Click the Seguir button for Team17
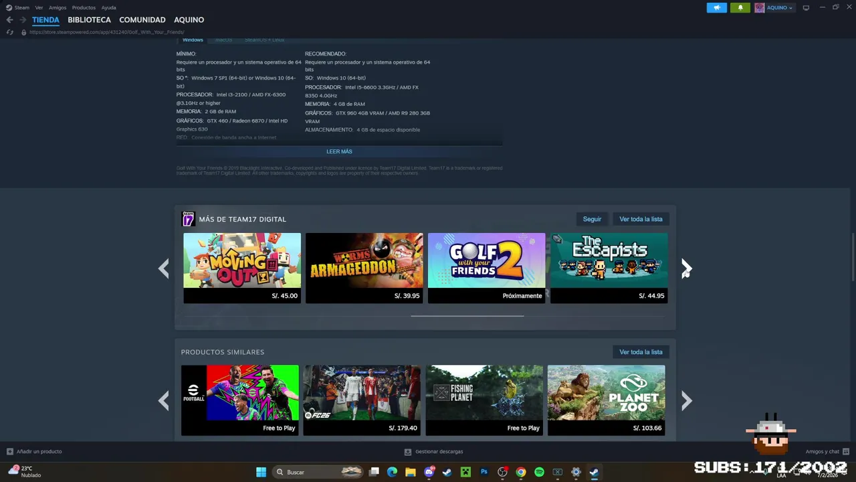The image size is (856, 482). (x=592, y=219)
